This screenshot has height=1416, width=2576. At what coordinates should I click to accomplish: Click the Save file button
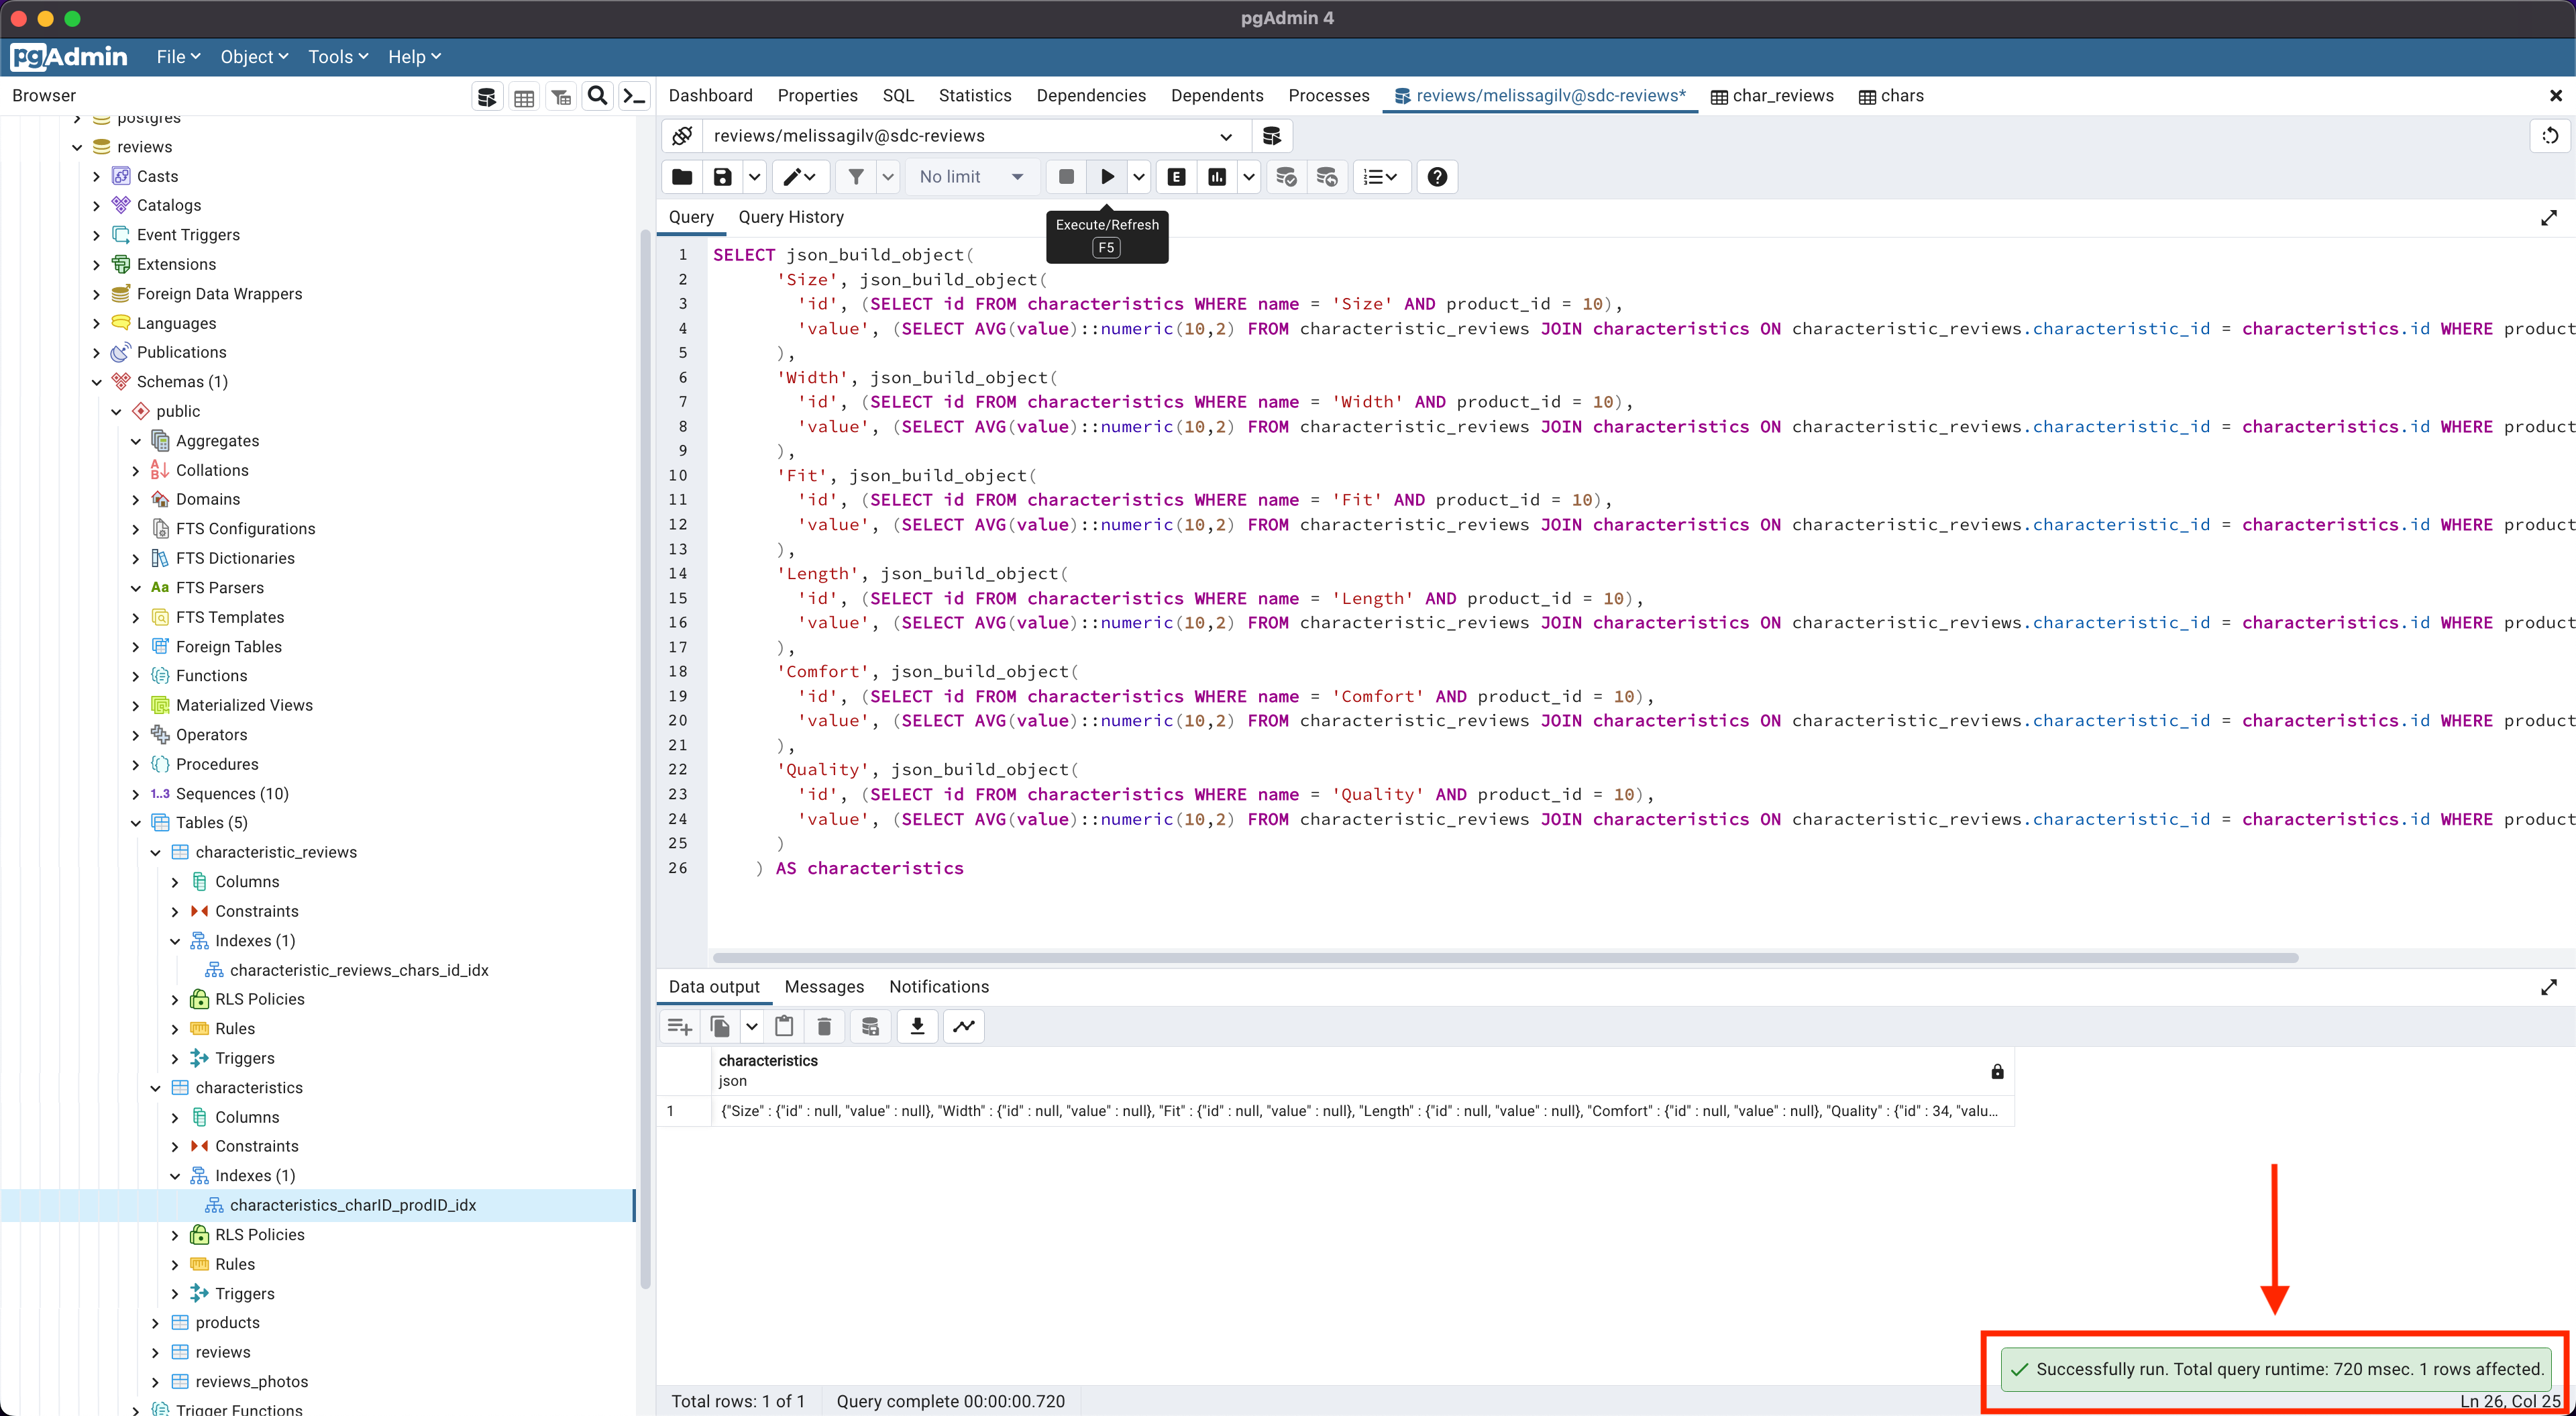[722, 177]
